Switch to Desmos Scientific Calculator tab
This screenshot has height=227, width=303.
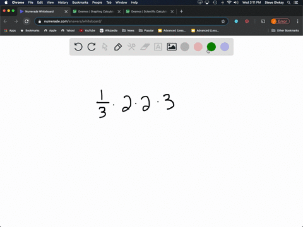pos(149,11)
